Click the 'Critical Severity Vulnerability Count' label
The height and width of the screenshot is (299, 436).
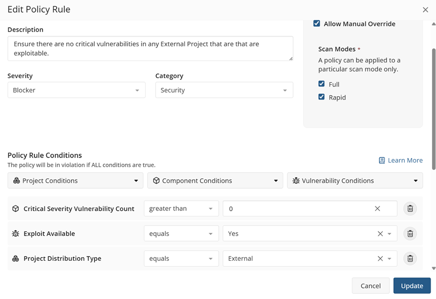pos(79,209)
